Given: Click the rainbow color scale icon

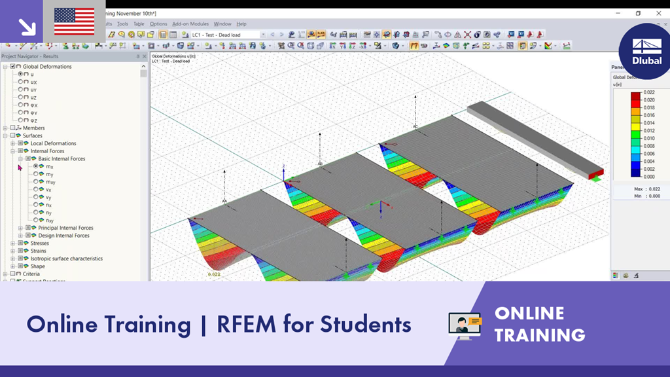Looking at the screenshot, I should click(548, 46).
